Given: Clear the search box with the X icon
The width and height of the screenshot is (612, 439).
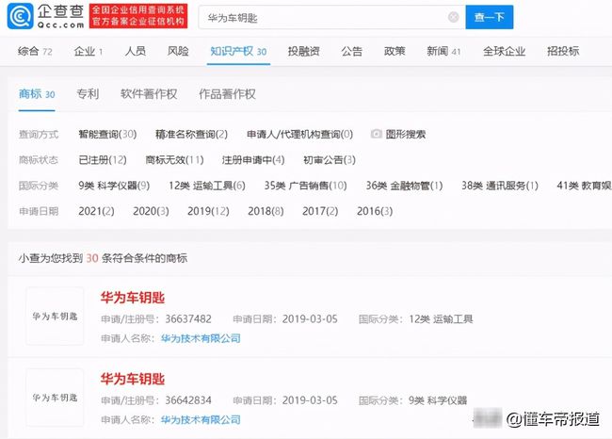Looking at the screenshot, I should 453,17.
